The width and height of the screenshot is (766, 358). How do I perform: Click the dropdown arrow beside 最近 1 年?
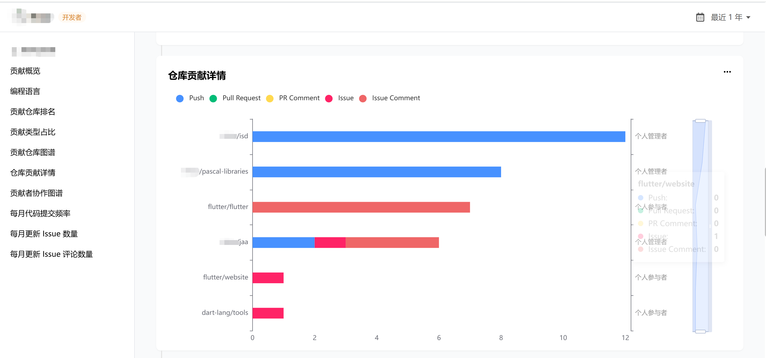[748, 17]
